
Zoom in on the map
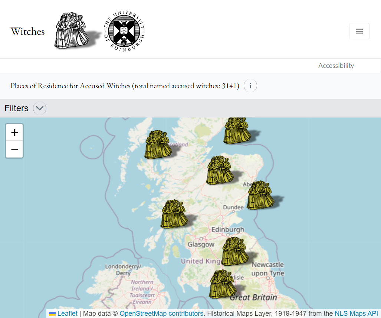(14, 133)
